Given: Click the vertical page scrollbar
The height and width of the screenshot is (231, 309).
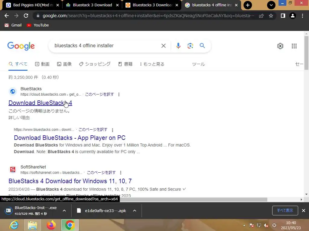Looking at the screenshot, I should point(306,53).
